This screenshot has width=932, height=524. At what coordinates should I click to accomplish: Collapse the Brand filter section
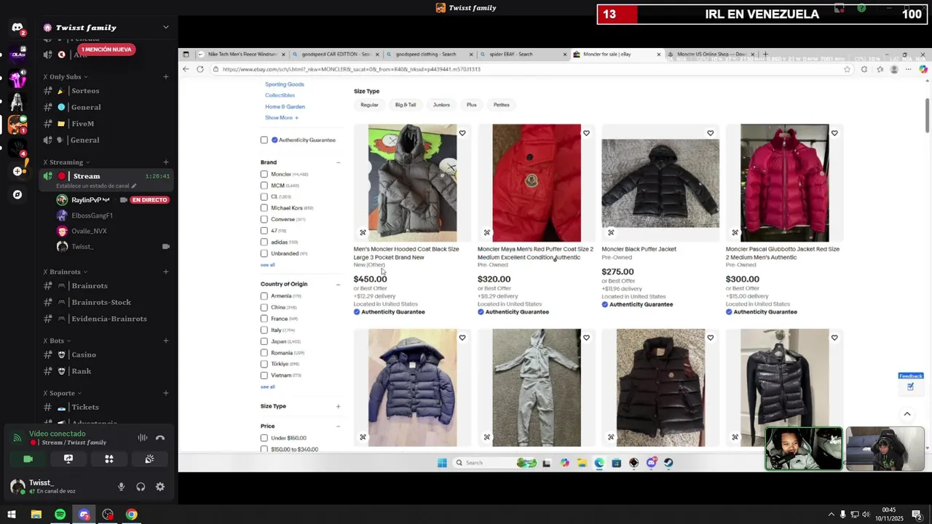coord(338,162)
